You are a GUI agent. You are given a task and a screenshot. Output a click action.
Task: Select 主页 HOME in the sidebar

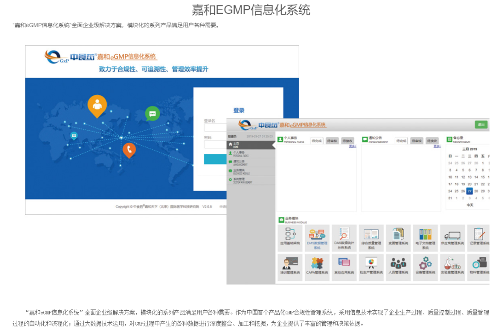(x=251, y=145)
